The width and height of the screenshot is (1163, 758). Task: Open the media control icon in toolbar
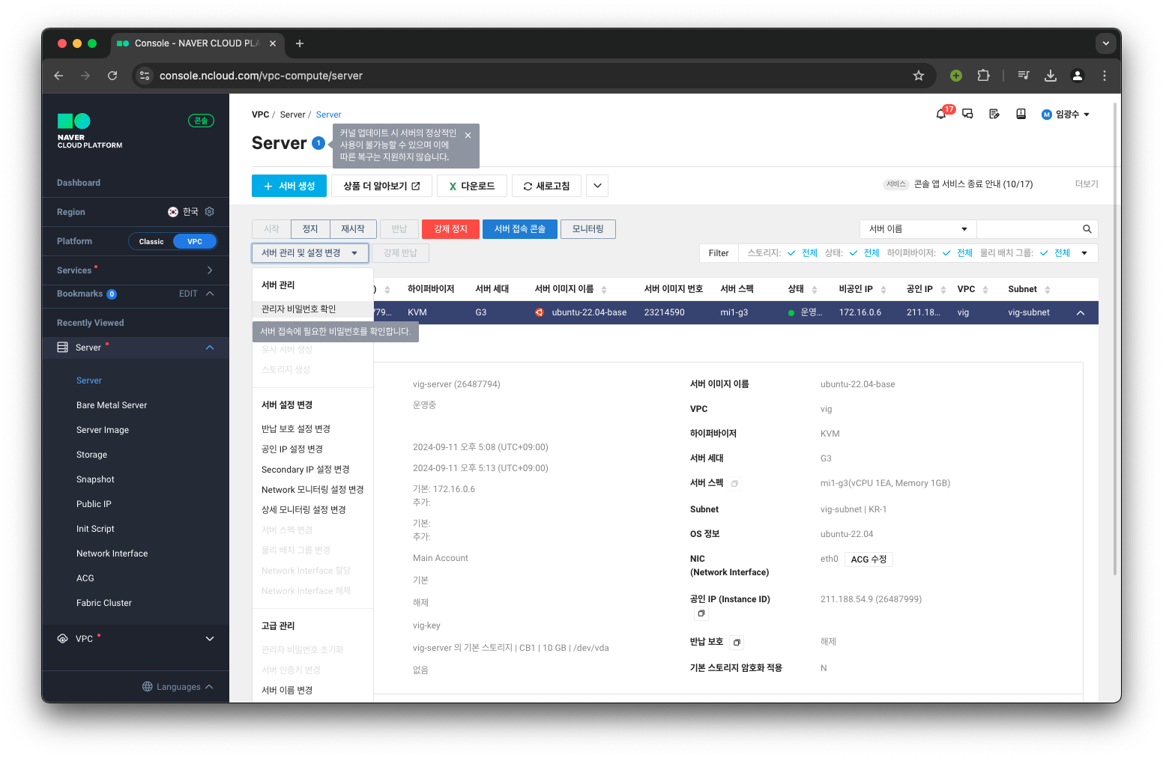coord(1024,76)
